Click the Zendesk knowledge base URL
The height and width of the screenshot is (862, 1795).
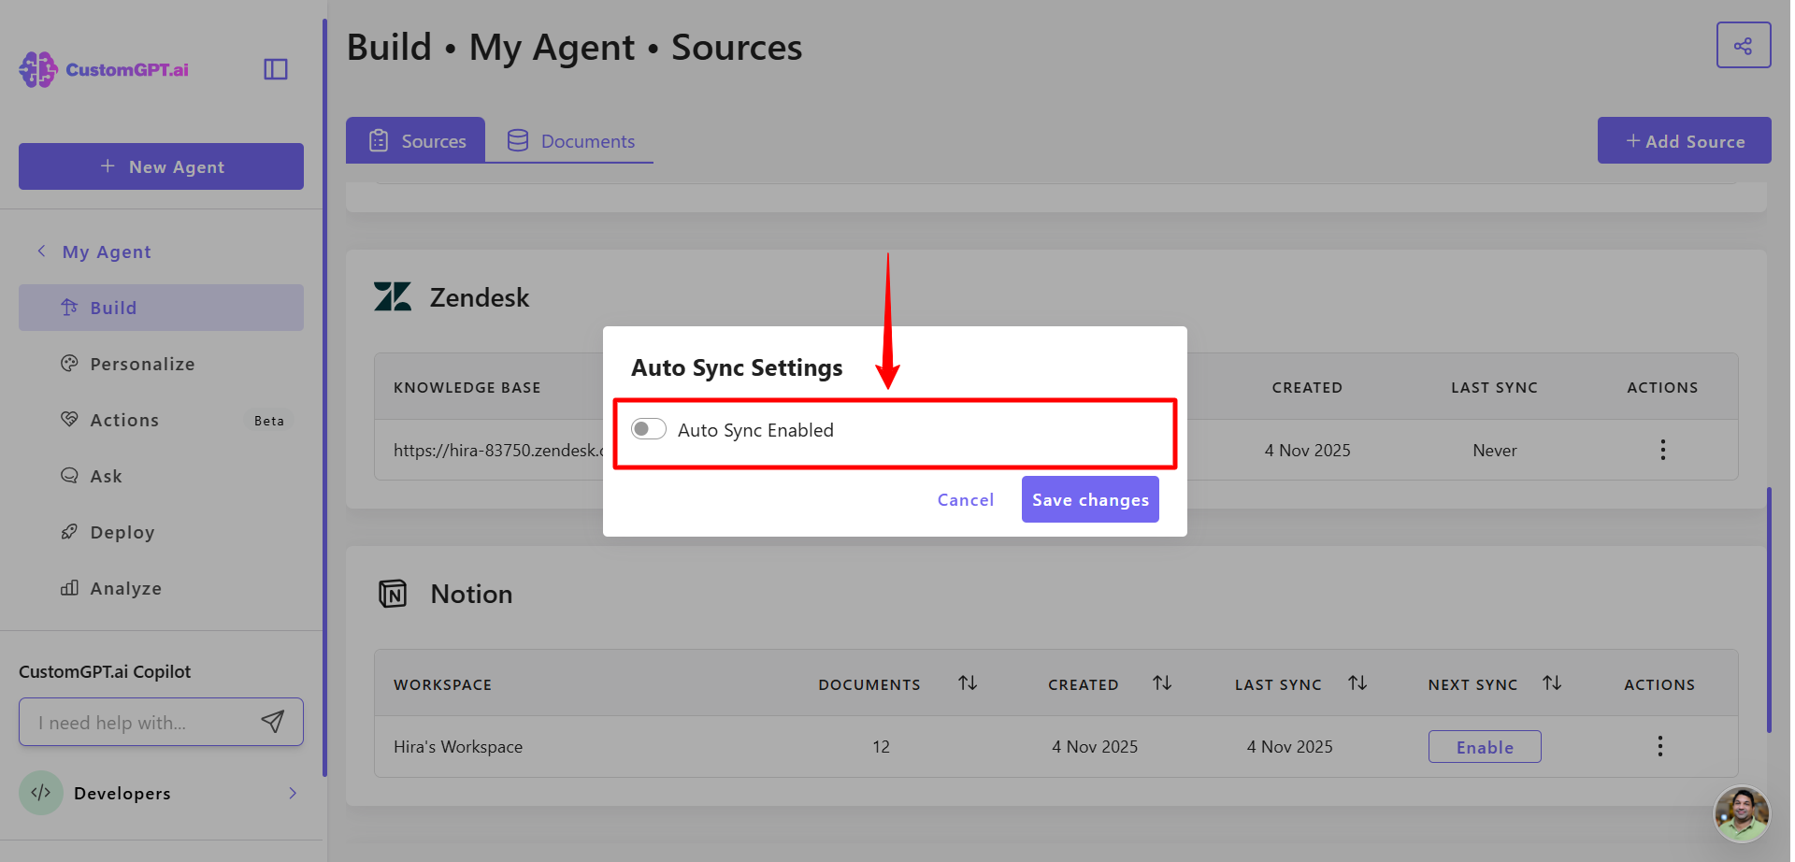(498, 450)
